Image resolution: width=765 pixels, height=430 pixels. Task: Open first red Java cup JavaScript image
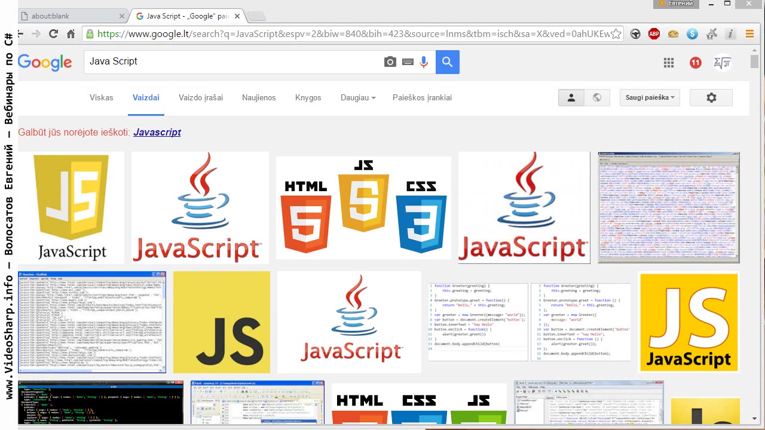pos(200,207)
